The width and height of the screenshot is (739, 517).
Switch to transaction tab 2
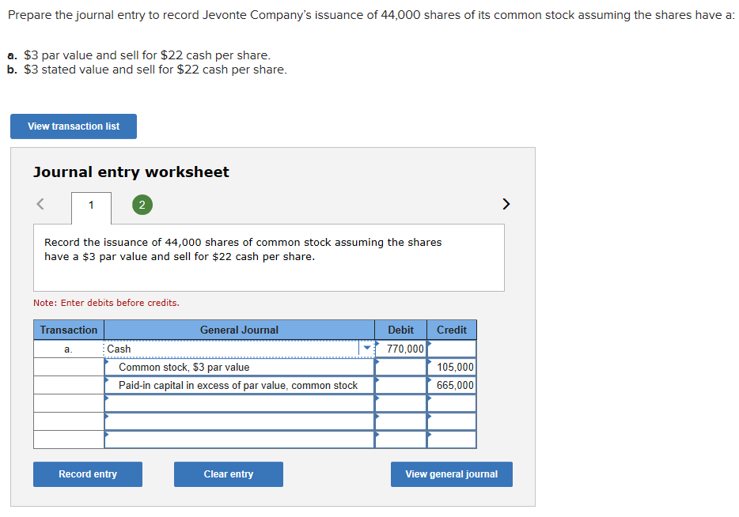pyautogui.click(x=142, y=204)
